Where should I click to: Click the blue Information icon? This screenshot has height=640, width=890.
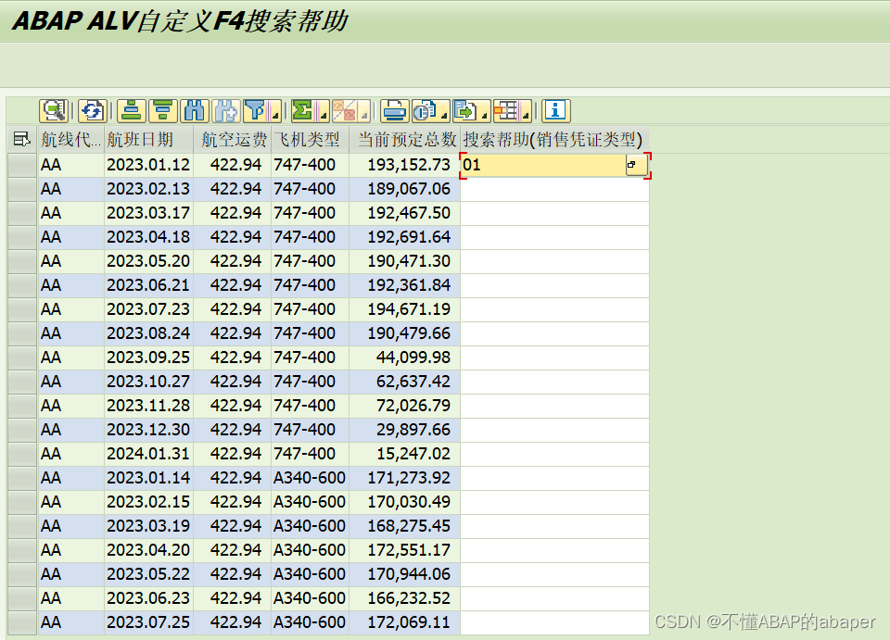tap(555, 110)
